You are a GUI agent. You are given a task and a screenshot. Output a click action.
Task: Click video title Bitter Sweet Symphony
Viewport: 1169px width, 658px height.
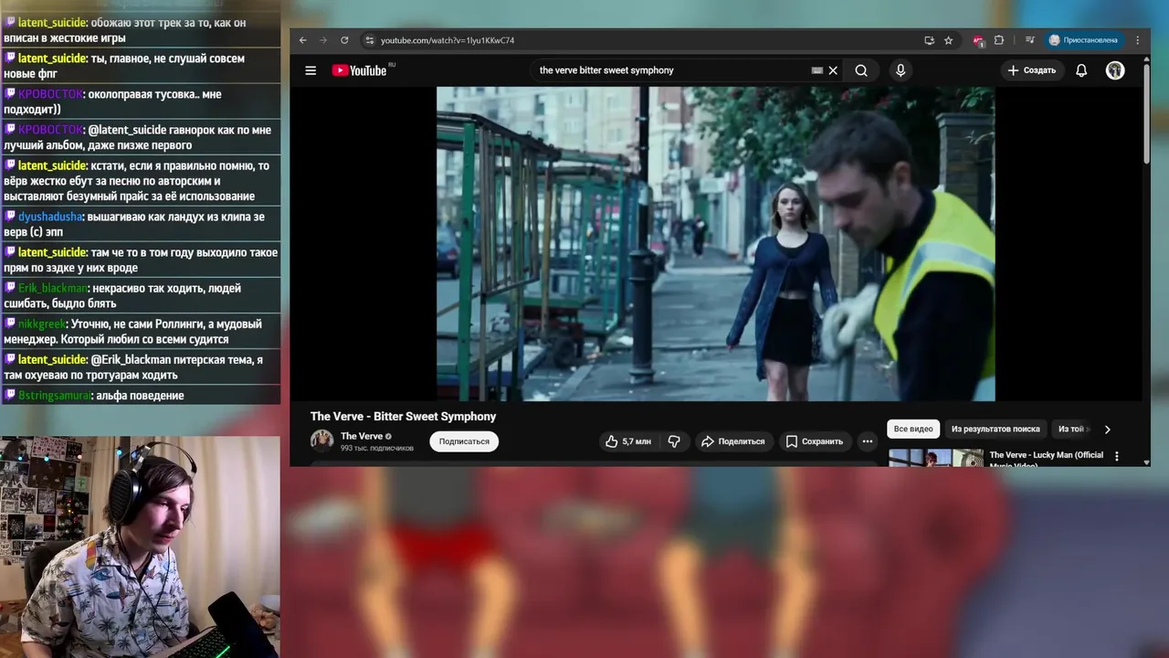point(403,417)
